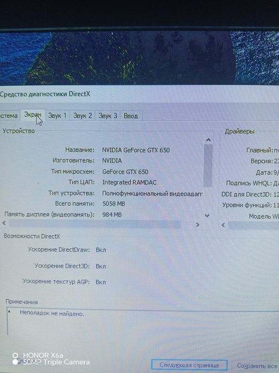Click the Подпись WHQL label
The image size is (279, 373).
pyautogui.click(x=249, y=183)
